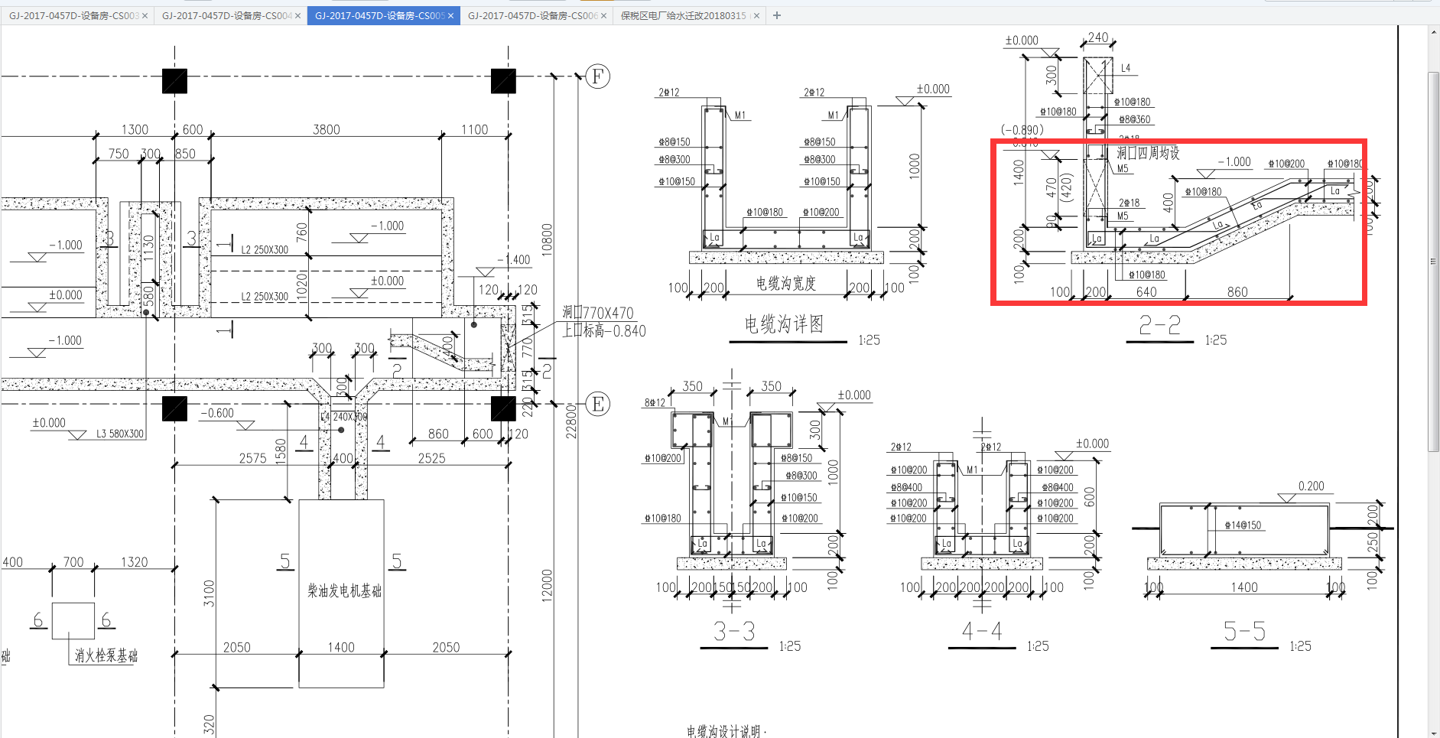
Task: Click the 洞口770X470 annotation
Action: click(598, 313)
